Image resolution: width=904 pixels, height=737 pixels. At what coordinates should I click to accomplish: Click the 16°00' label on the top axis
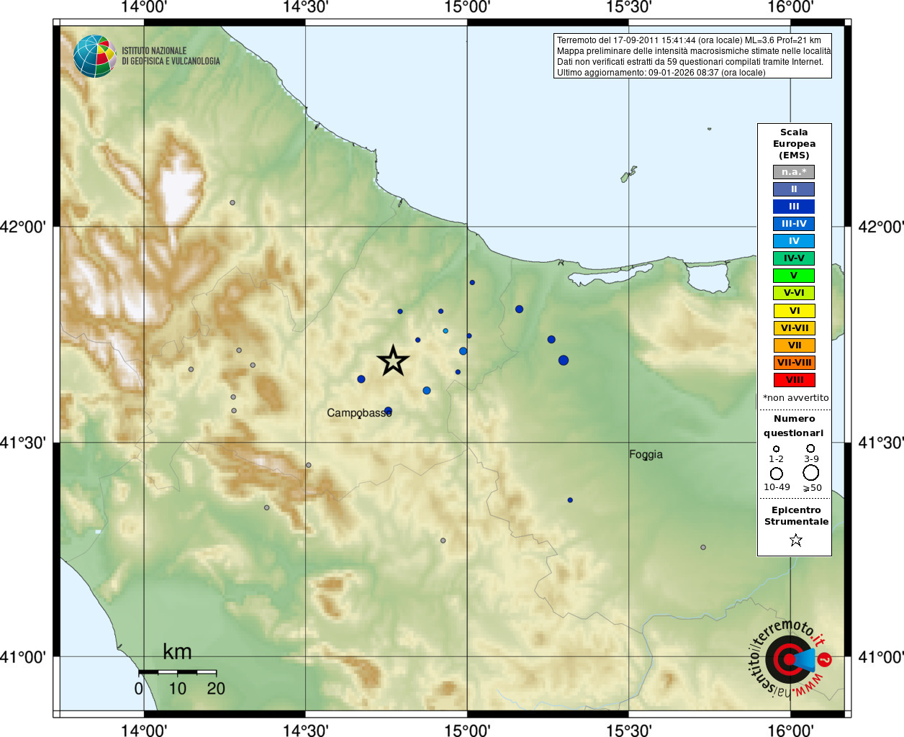click(x=790, y=7)
